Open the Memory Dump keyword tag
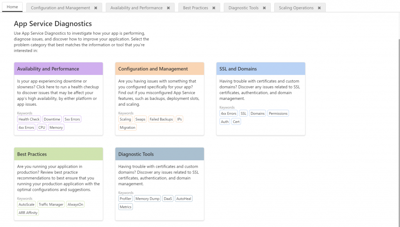This screenshot has width=400, height=227. point(147,199)
